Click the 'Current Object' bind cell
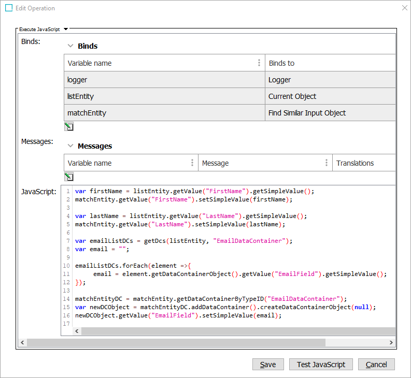Image resolution: width=411 pixels, height=378 pixels. point(330,96)
